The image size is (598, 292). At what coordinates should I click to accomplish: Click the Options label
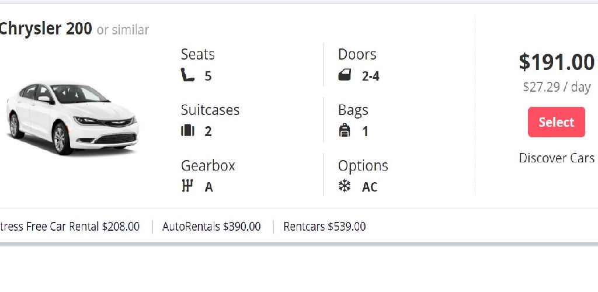click(x=363, y=165)
